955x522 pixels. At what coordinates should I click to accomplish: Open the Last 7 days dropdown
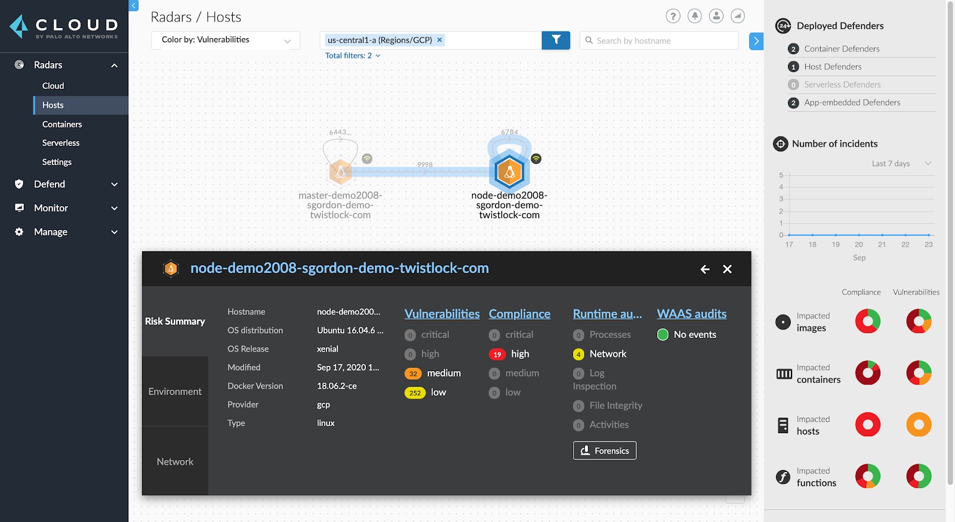coord(901,163)
